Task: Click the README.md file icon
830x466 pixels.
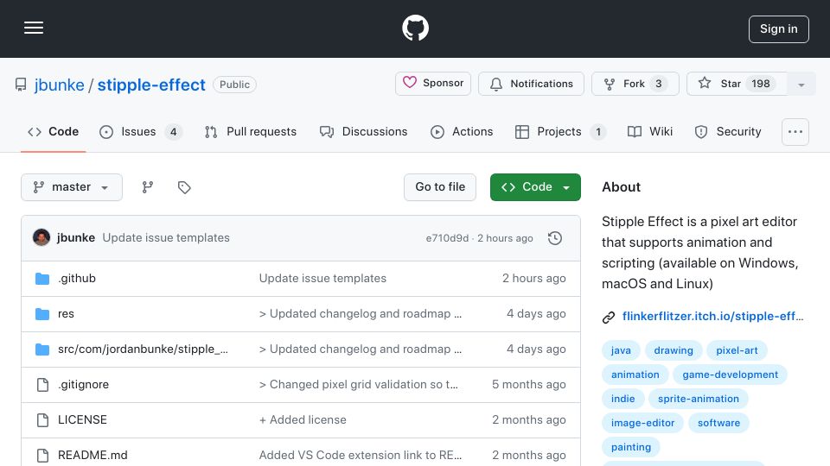Action: tap(42, 455)
